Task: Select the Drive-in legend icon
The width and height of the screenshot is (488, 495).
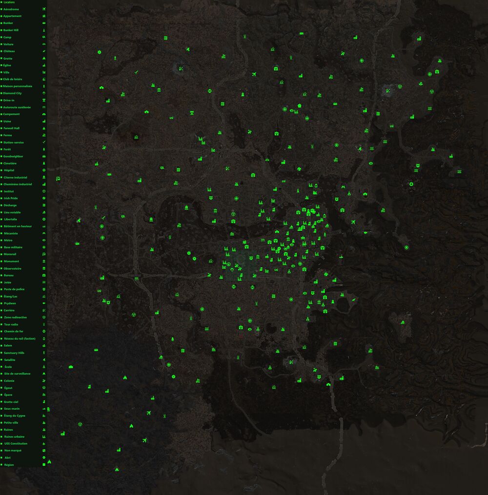Action: (x=44, y=100)
